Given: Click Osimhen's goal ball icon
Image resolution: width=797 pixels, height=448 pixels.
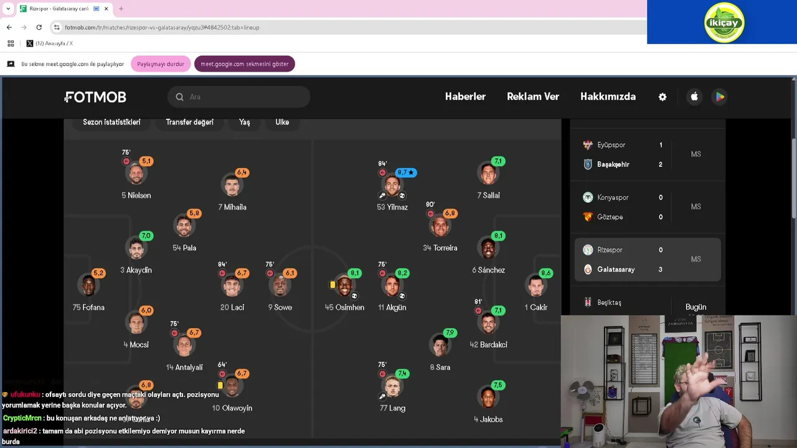Looking at the screenshot, I should click(354, 296).
